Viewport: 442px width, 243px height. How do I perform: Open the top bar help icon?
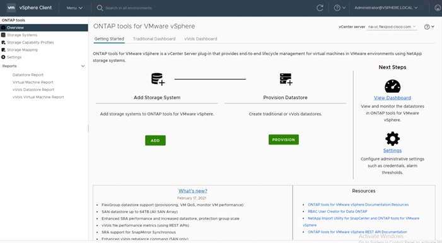(x=337, y=8)
